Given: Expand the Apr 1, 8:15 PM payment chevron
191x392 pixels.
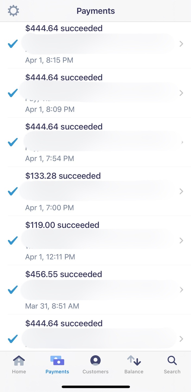Looking at the screenshot, I should [x=181, y=44].
